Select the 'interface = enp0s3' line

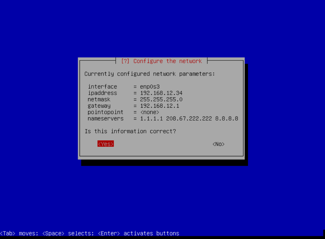pyautogui.click(x=124, y=87)
